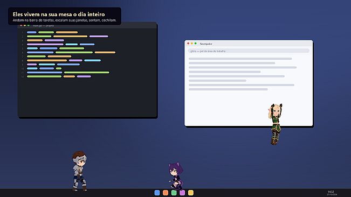
Task: Click the green maximize button of code editor window
Action: click(x=29, y=26)
